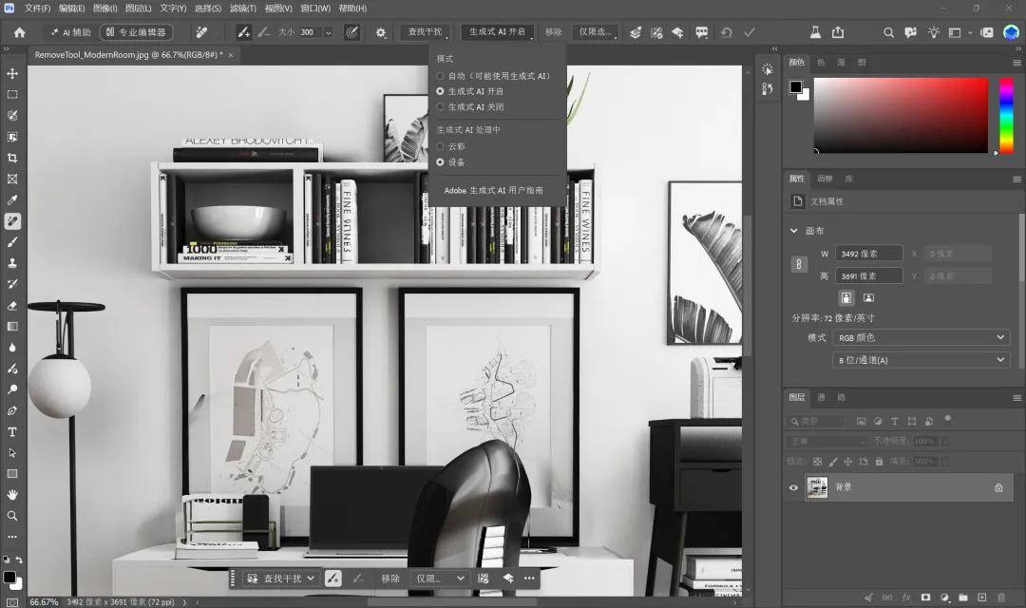Open 查找干扰 dropdown in the floating task bar

coord(281,579)
